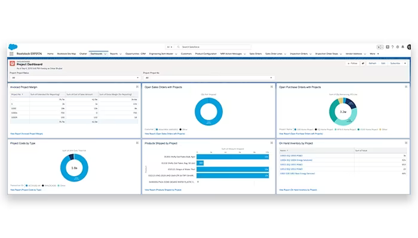Expand the Reports tab chevron

tap(121, 54)
